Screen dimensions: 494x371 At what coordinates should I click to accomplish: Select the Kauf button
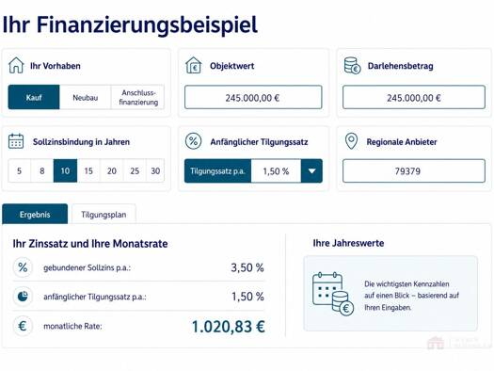(x=34, y=97)
